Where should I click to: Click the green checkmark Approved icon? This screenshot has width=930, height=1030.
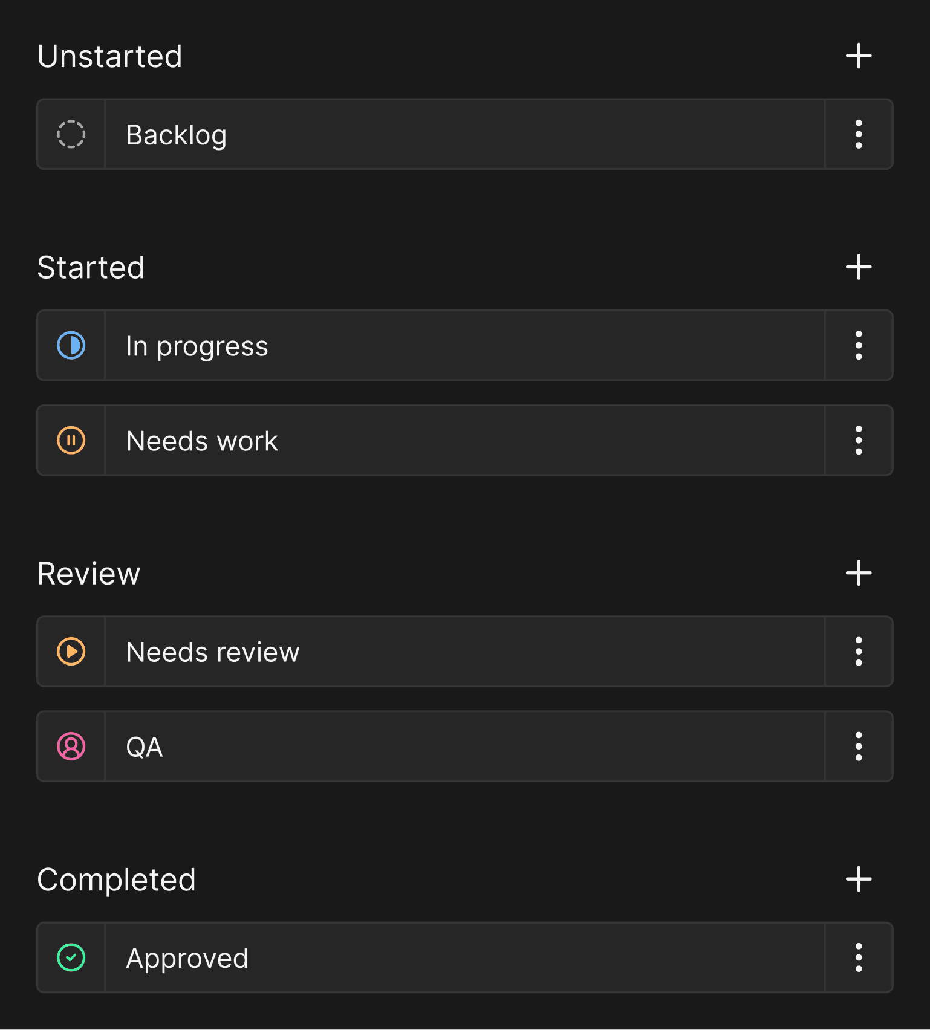[x=71, y=957]
